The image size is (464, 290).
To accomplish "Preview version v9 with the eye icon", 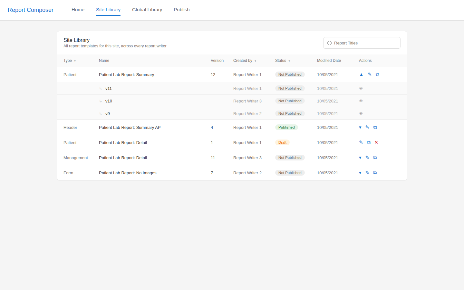I will pos(361,113).
